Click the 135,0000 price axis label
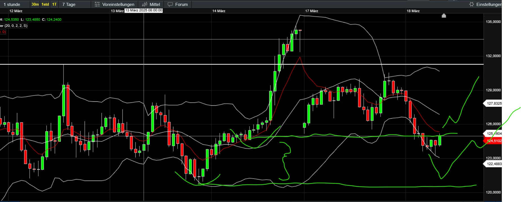Image resolution: width=521 pixels, height=202 pixels. click(493, 22)
